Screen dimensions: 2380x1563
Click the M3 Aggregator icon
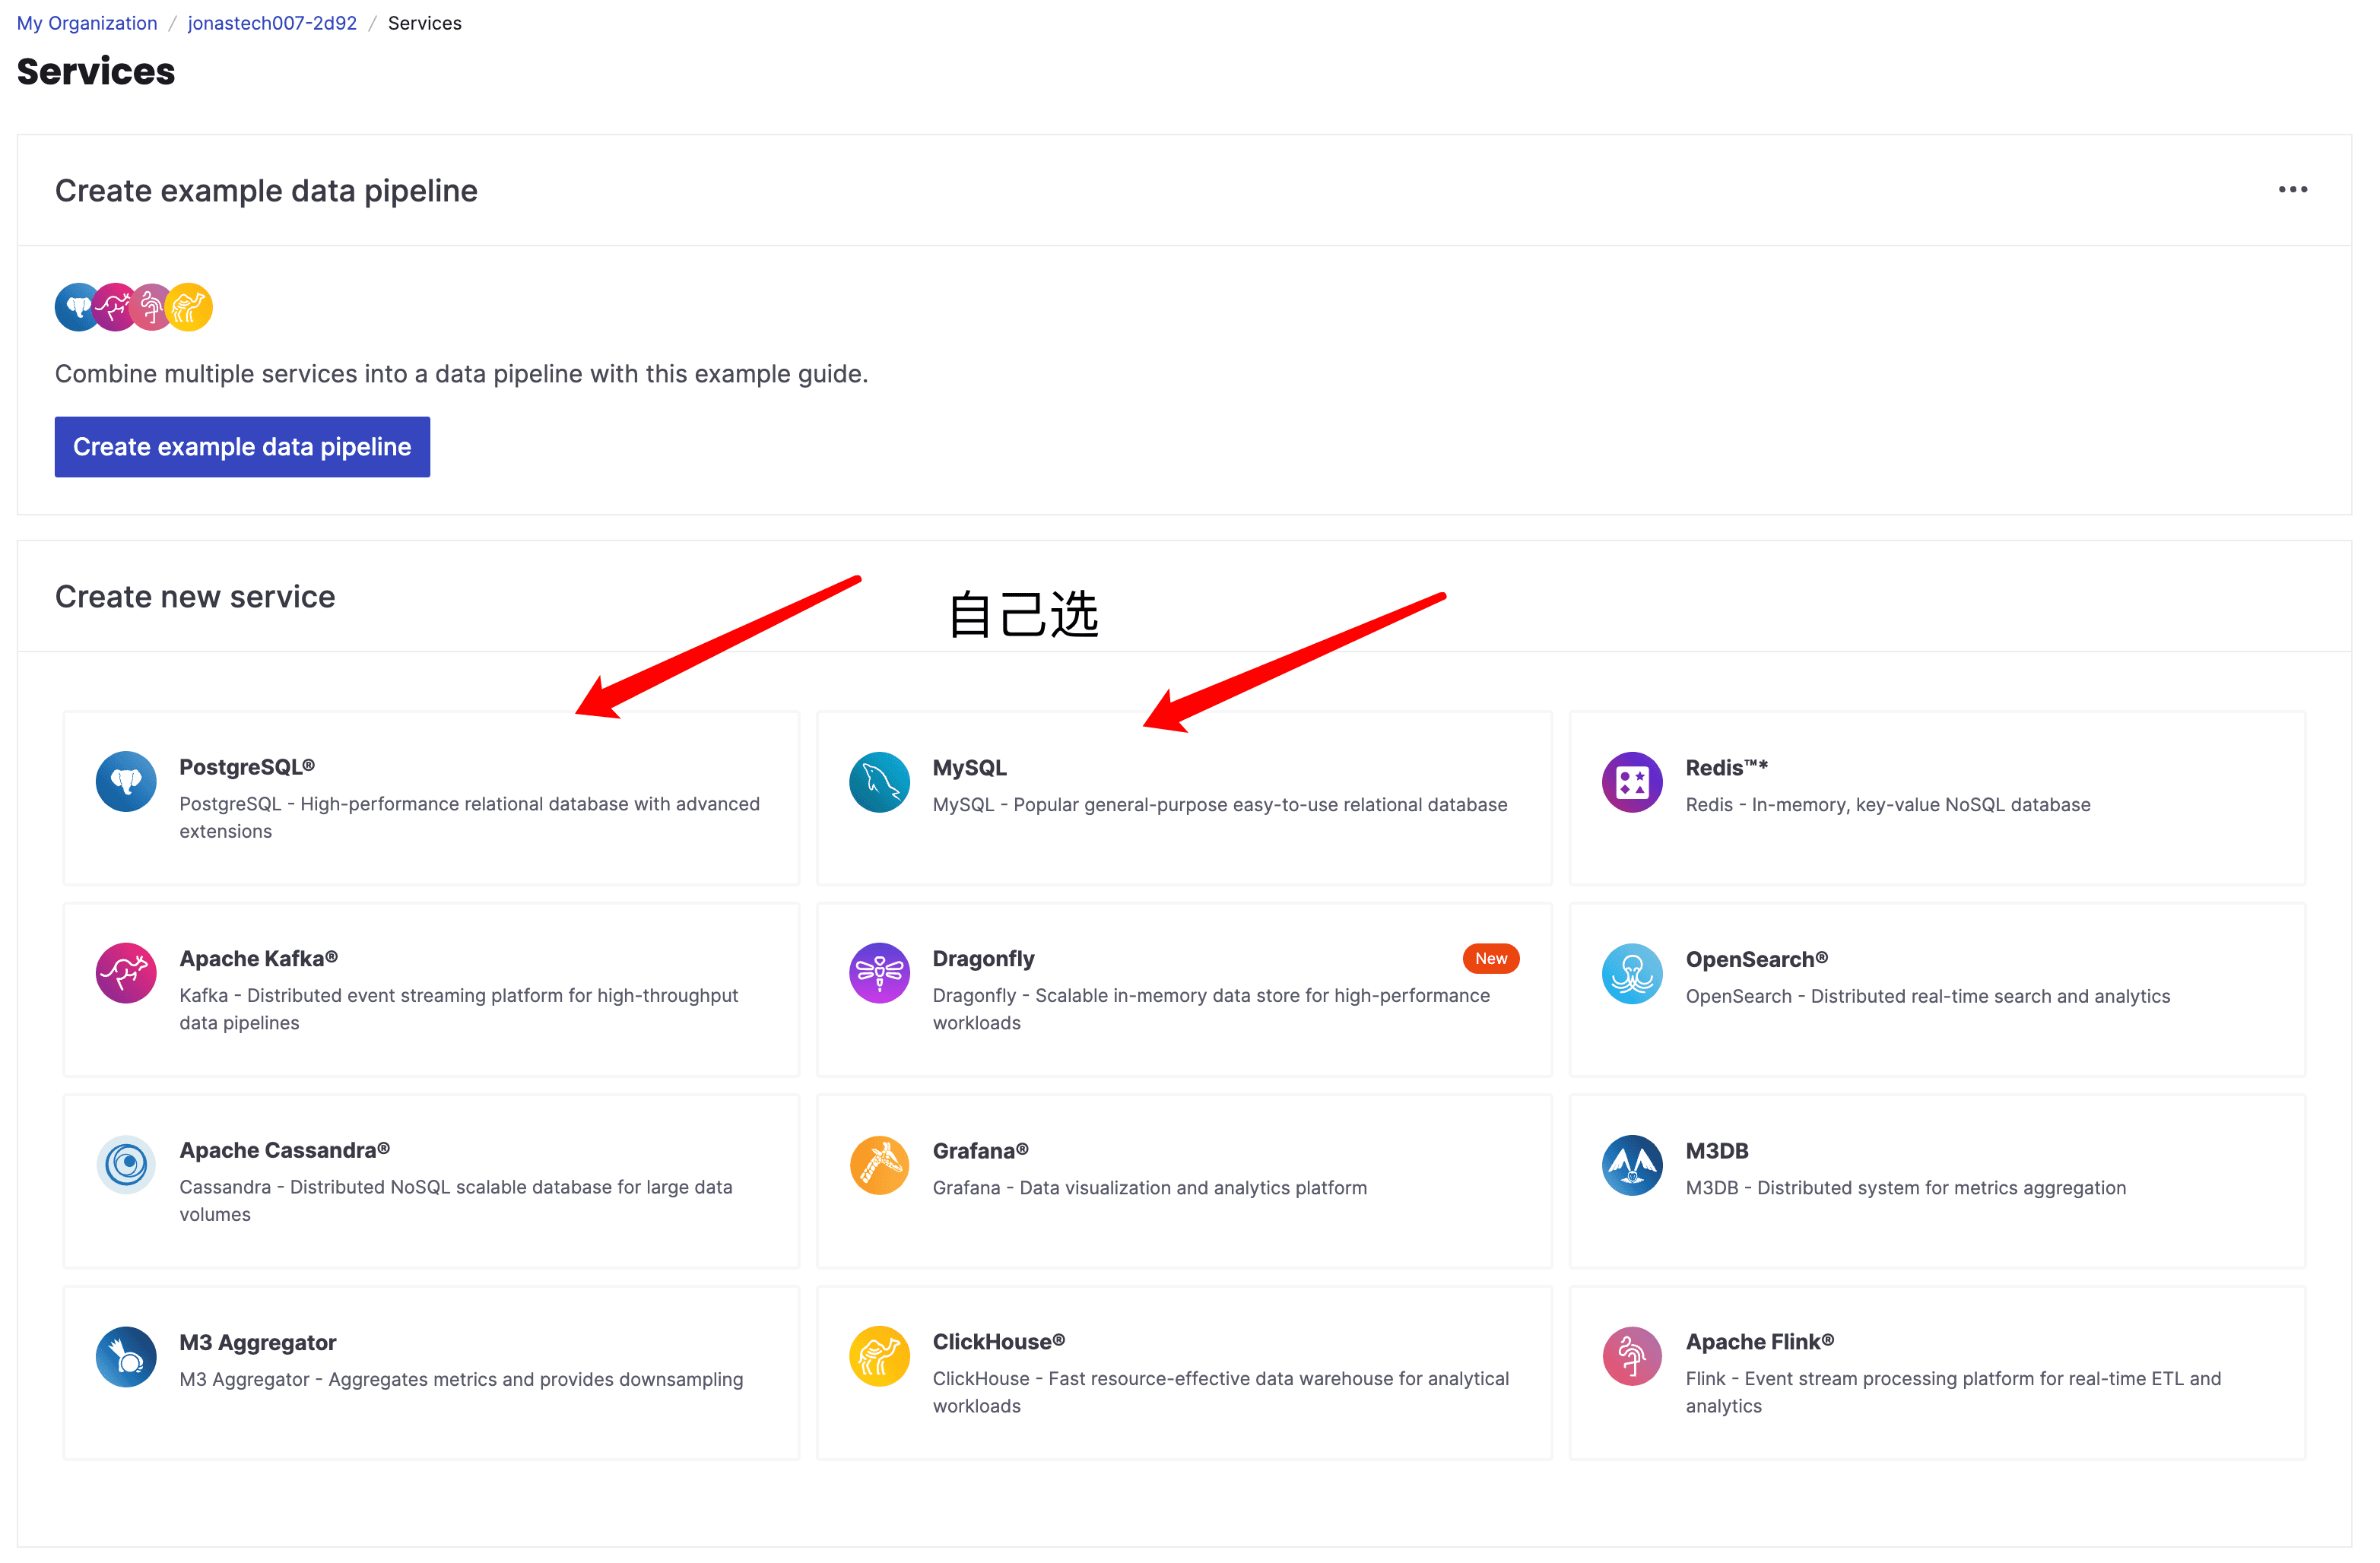[126, 1357]
